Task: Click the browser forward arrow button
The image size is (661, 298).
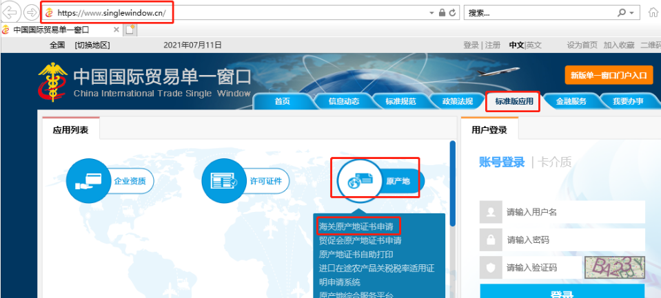Action: pyautogui.click(x=31, y=12)
